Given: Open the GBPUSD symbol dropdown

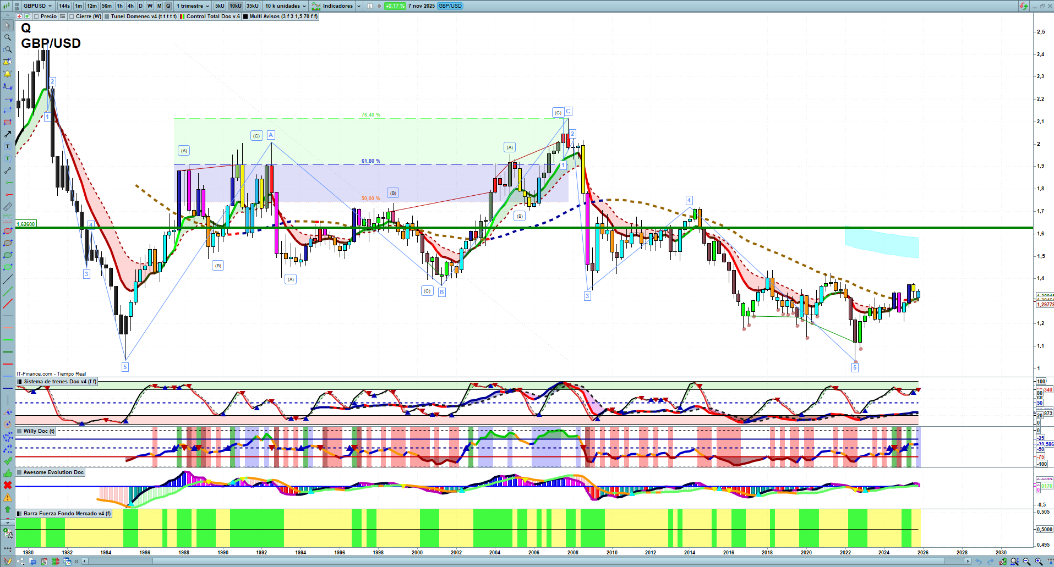Looking at the screenshot, I should (x=37, y=5).
